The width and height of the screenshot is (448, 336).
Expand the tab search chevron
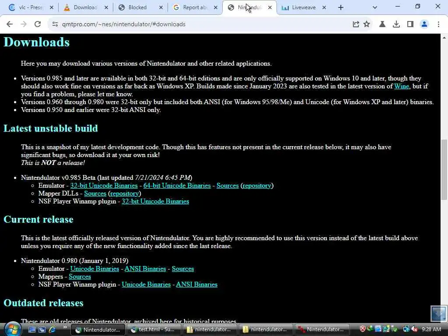375,7
